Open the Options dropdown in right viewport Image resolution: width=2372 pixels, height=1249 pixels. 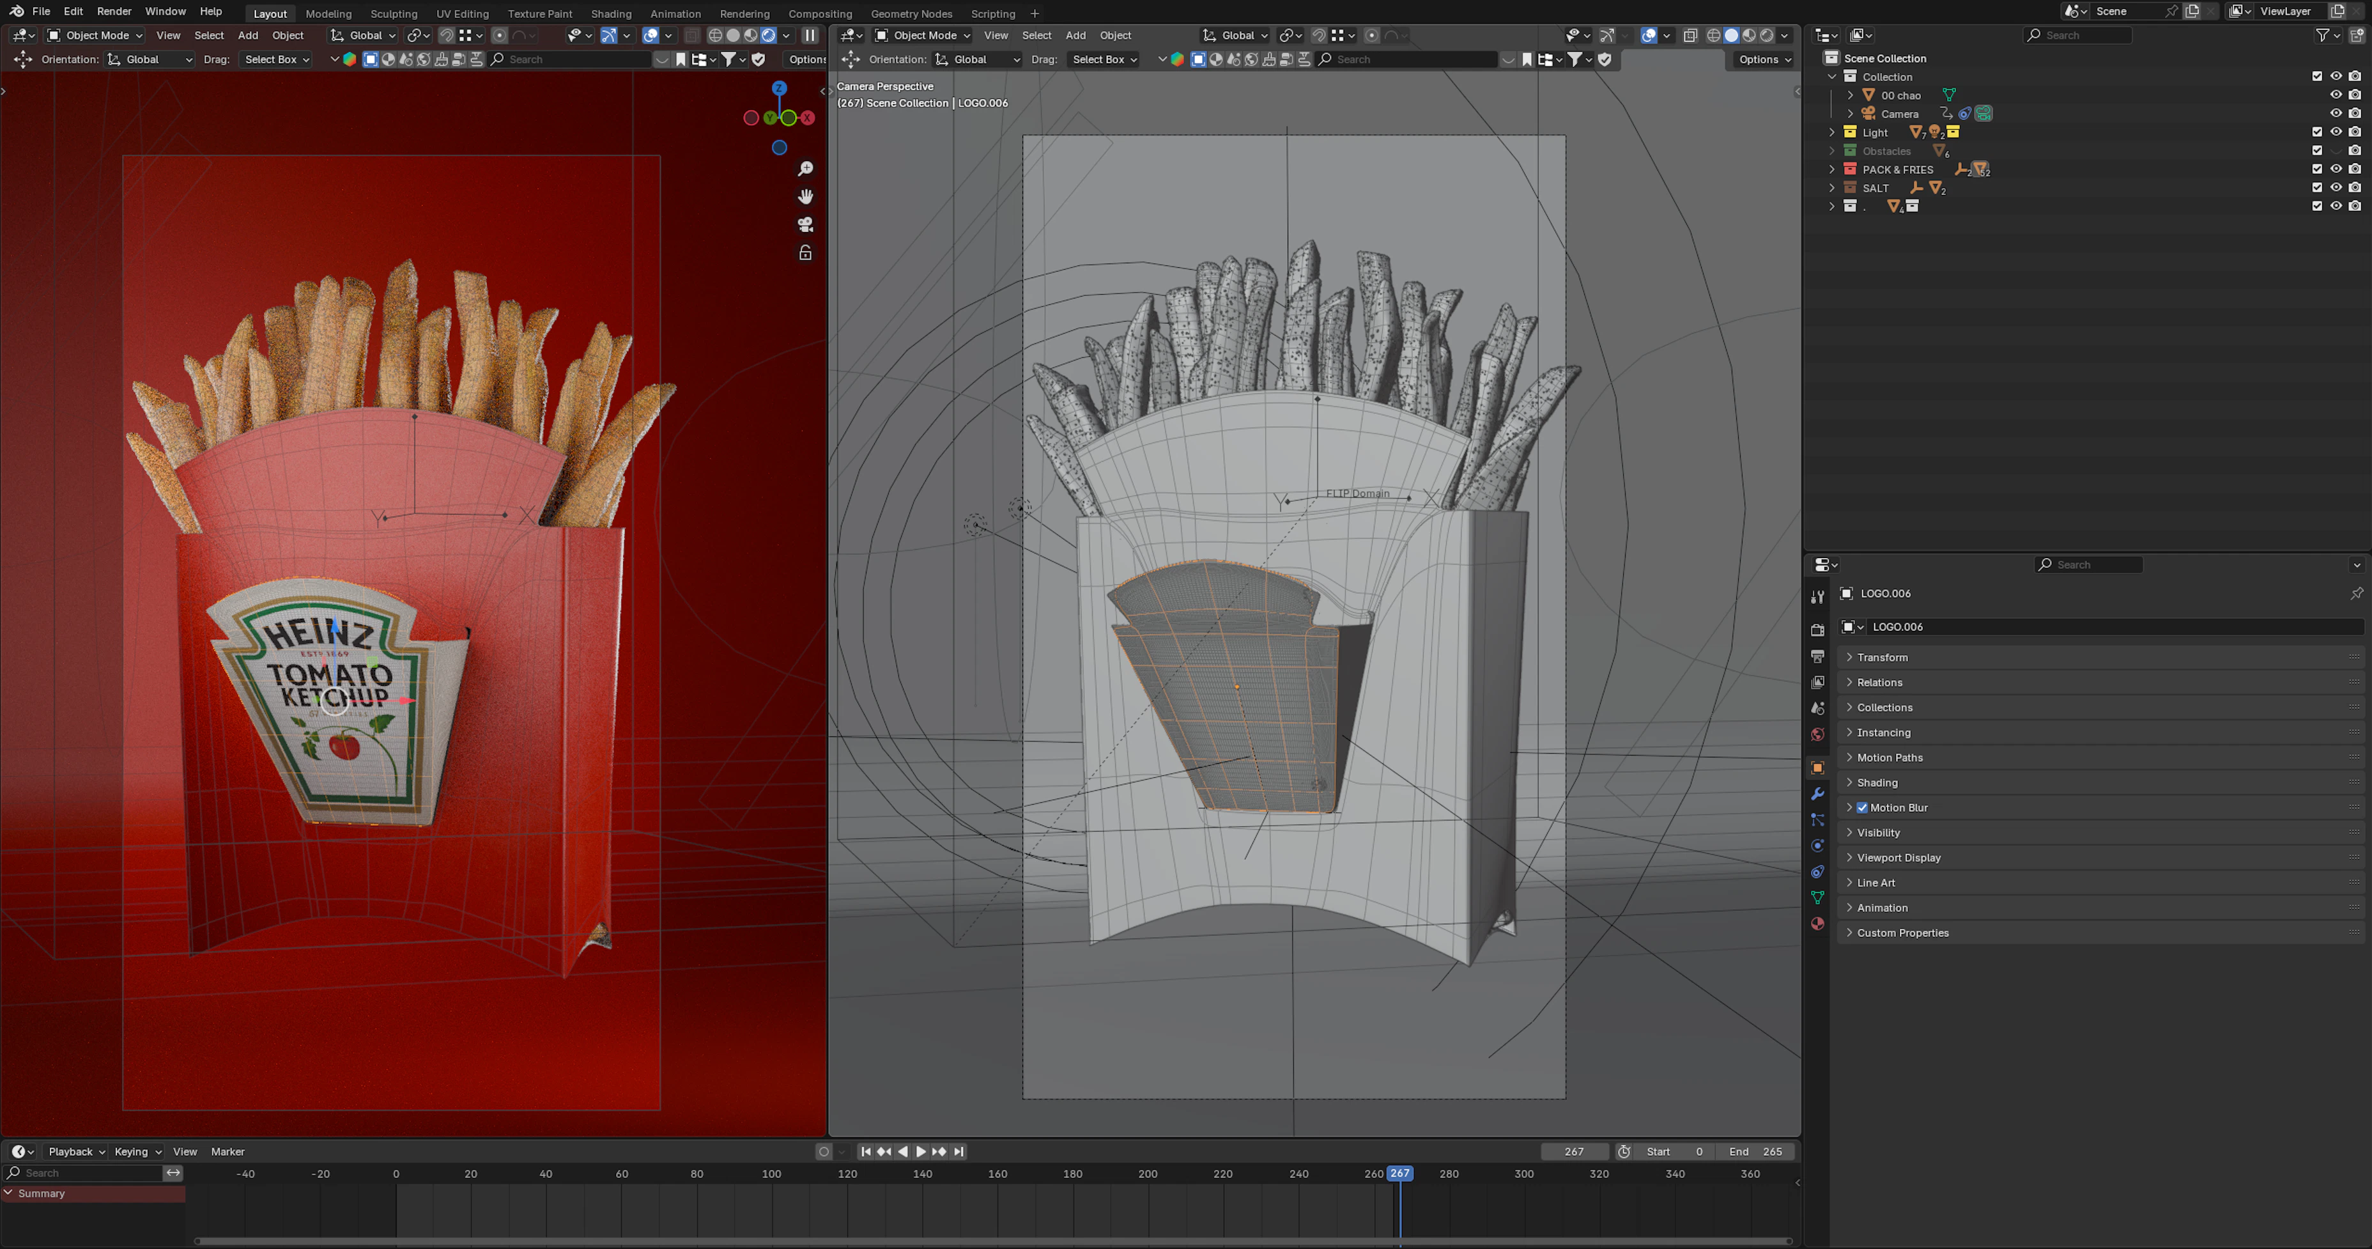coord(1764,59)
